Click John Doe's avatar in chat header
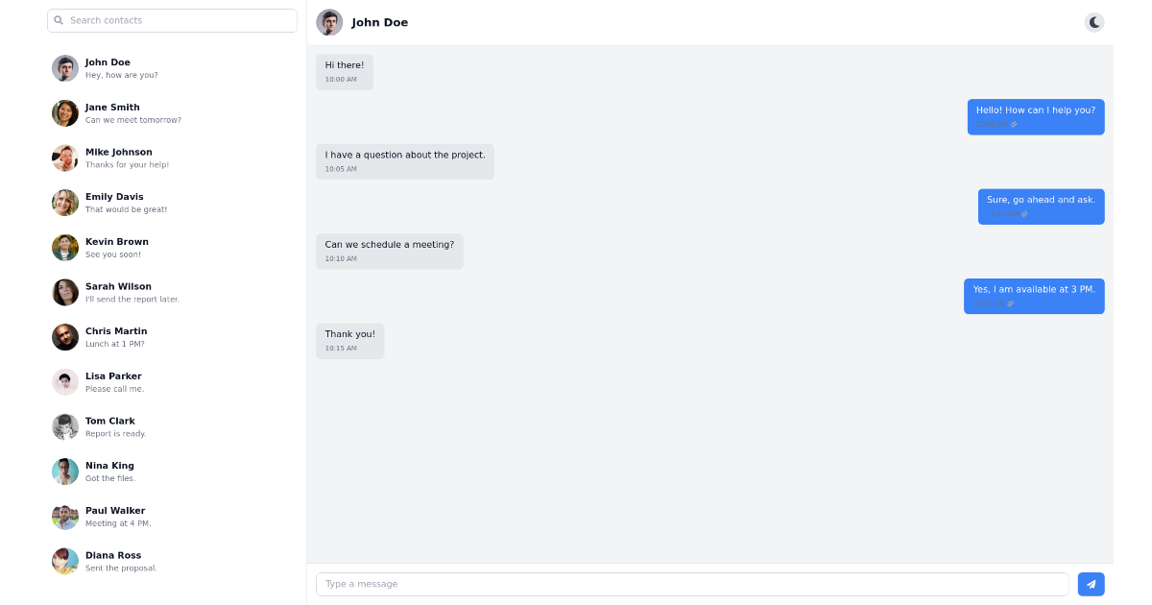The image size is (1152, 605). tap(329, 22)
